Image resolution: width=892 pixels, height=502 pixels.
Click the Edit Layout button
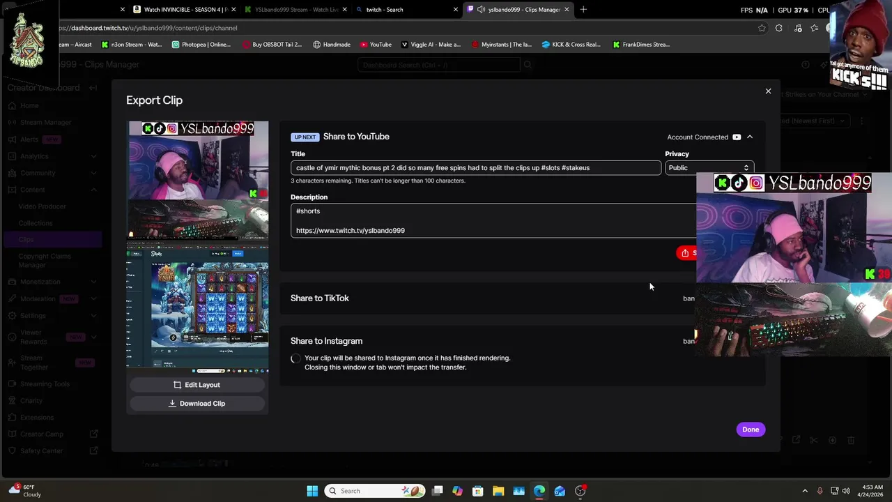[x=197, y=385]
